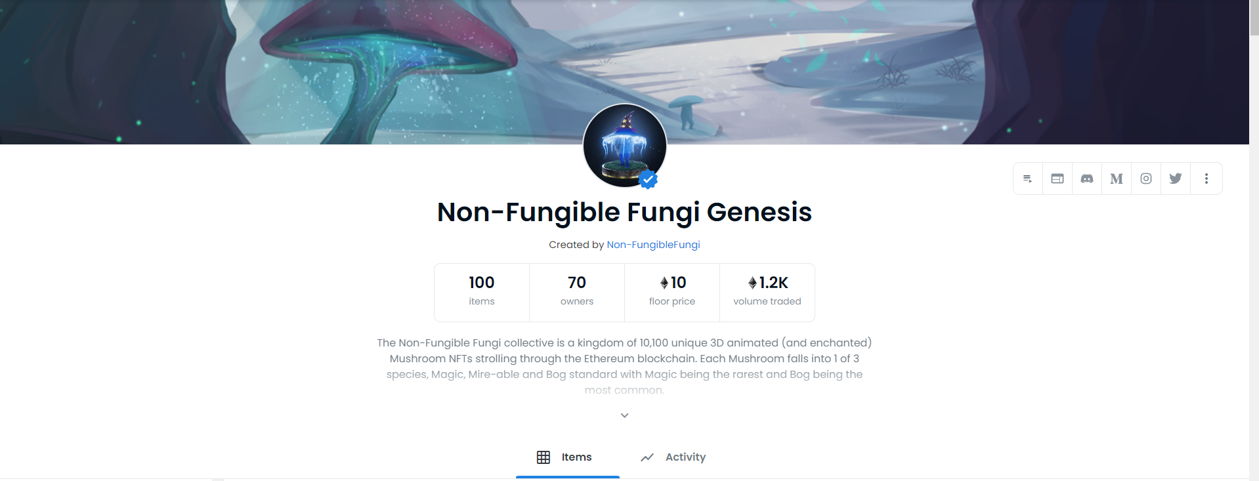The width and height of the screenshot is (1259, 481).
Task: Open the project website icon
Action: [x=1057, y=178]
